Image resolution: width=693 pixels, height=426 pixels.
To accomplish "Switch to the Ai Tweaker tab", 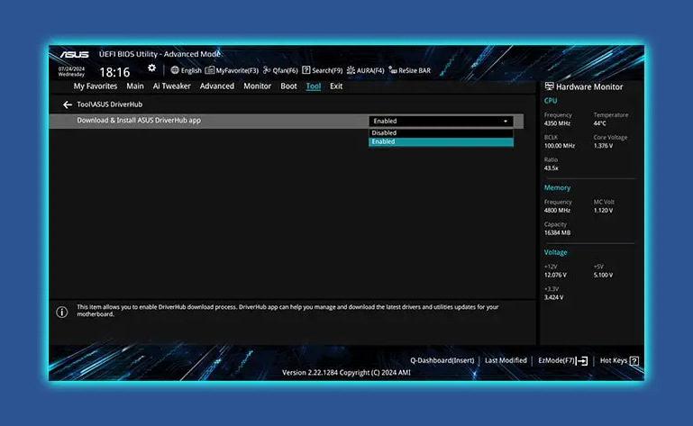I will point(172,86).
